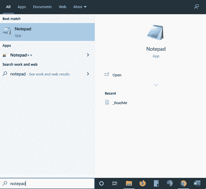This screenshot has width=206, height=189.
Task: Open Chrome from the taskbar
Action: 183,183
